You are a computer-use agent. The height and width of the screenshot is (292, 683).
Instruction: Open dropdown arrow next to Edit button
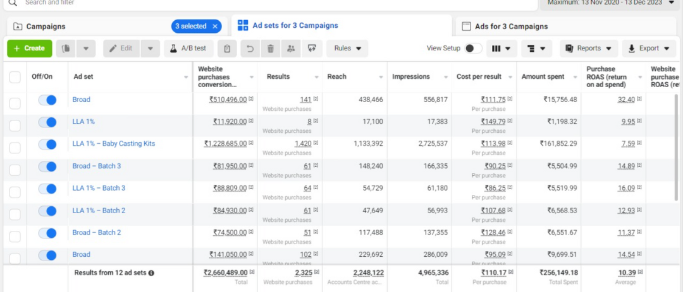pyautogui.click(x=151, y=49)
